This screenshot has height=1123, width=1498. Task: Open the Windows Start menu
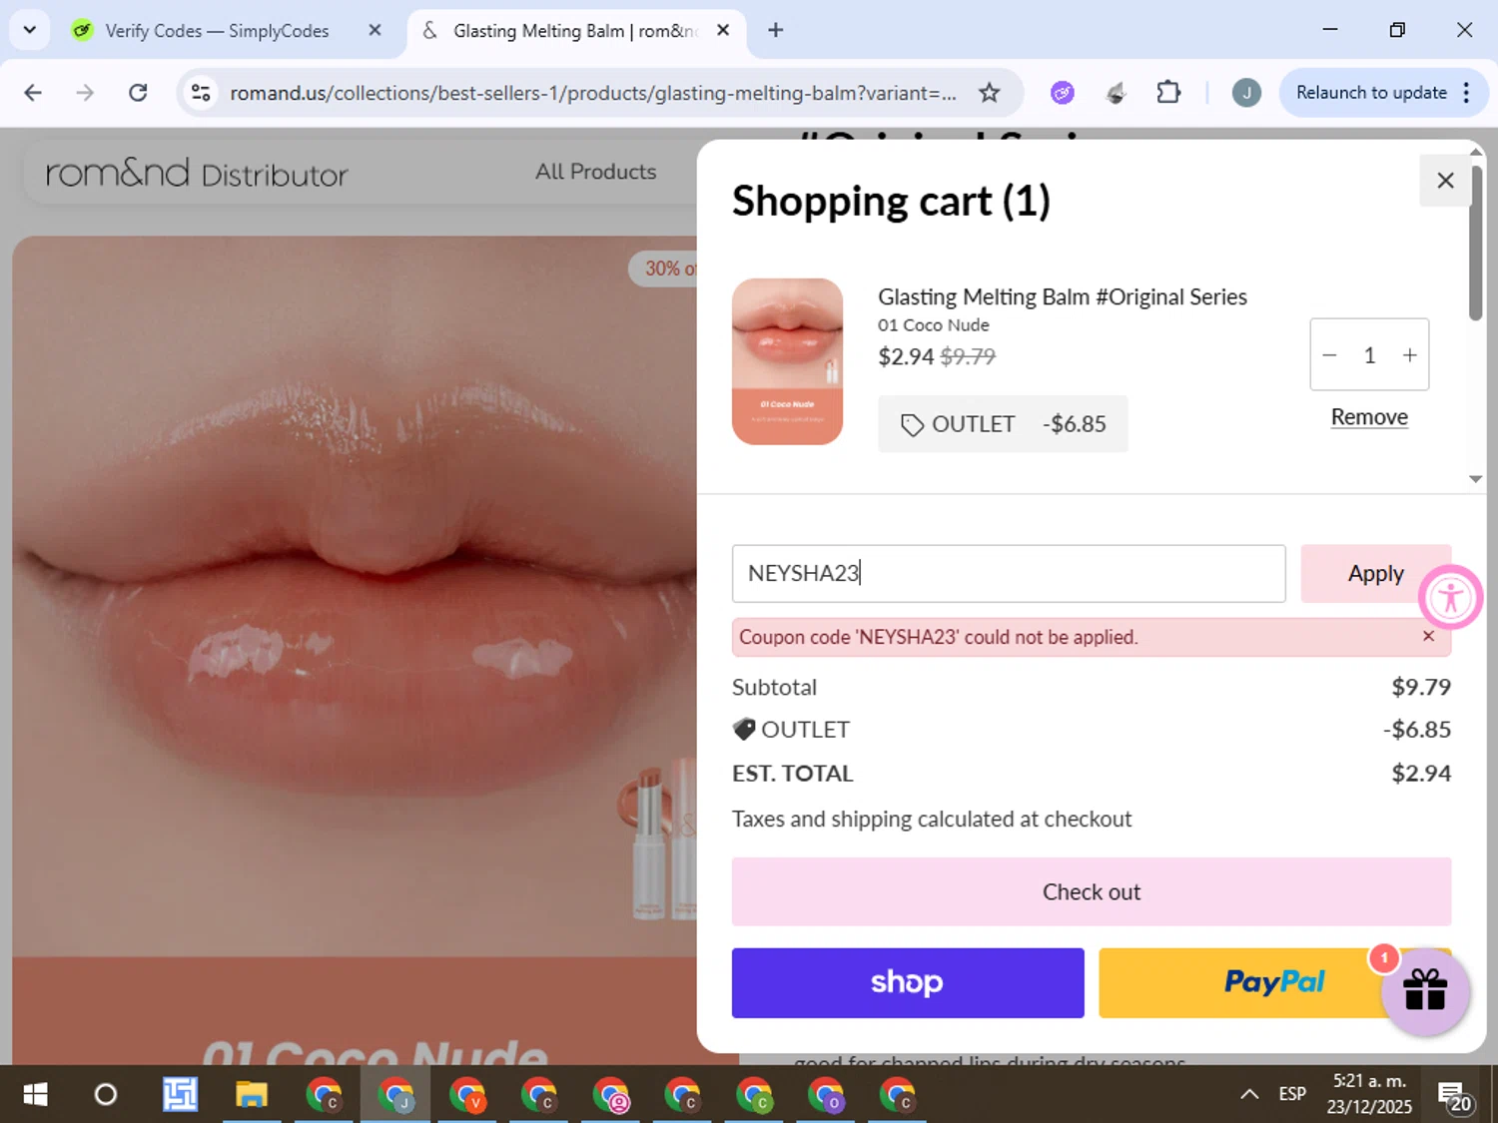pos(35,1095)
